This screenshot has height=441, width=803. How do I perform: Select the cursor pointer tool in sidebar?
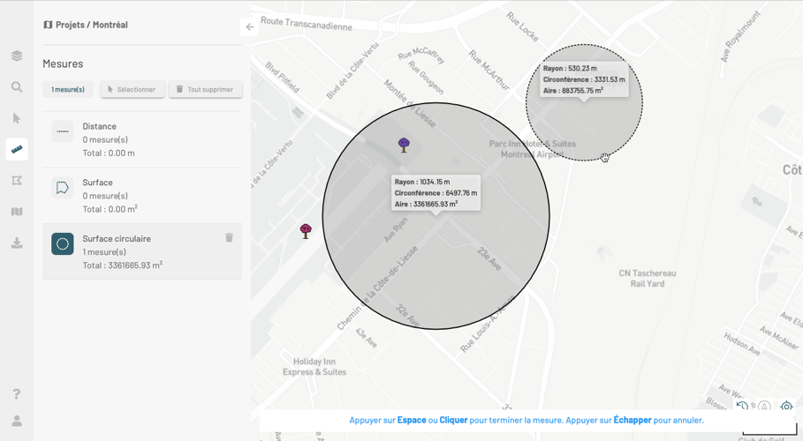point(17,118)
